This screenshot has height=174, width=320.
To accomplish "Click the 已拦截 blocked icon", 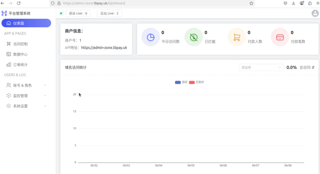I will point(194,37).
